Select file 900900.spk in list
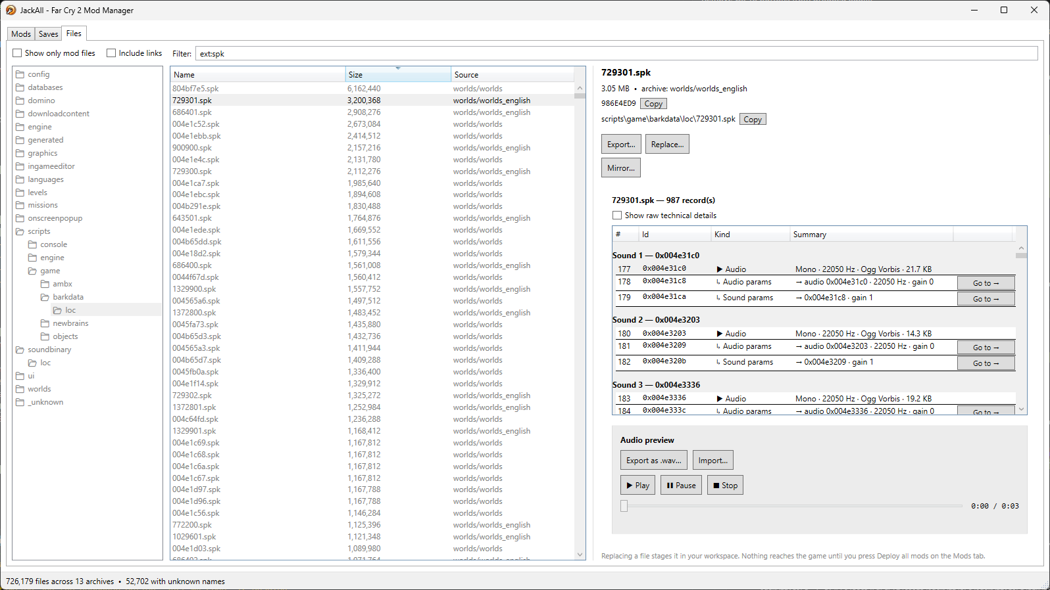The width and height of the screenshot is (1050, 590). tap(372, 148)
